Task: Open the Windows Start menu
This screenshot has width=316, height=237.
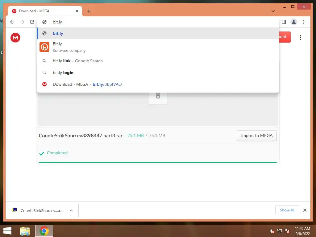Action: pyautogui.click(x=7, y=231)
